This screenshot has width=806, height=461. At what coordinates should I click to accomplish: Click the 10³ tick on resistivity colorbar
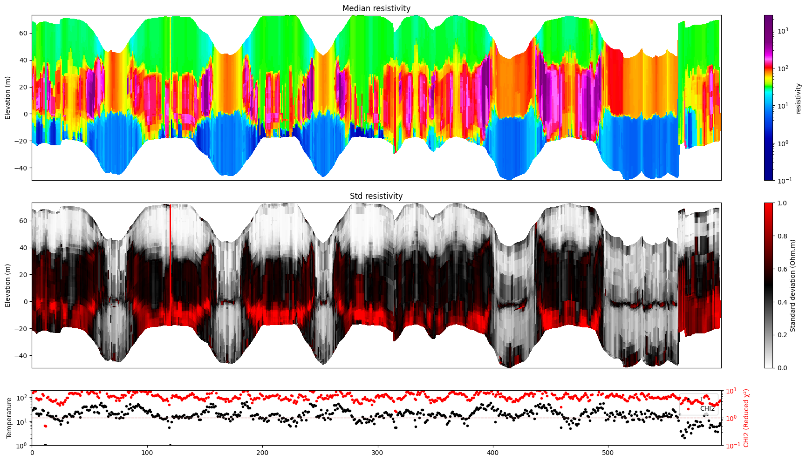pyautogui.click(x=782, y=31)
